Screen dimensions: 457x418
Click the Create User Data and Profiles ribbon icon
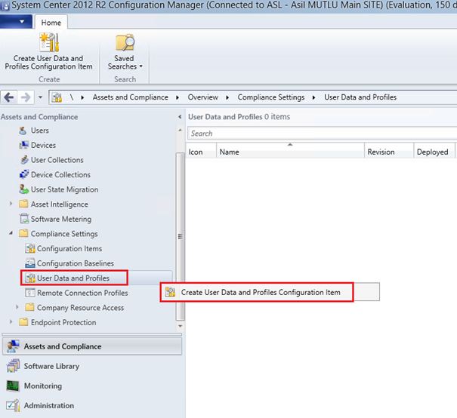point(49,42)
